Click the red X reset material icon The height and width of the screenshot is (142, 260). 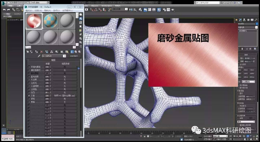42,52
